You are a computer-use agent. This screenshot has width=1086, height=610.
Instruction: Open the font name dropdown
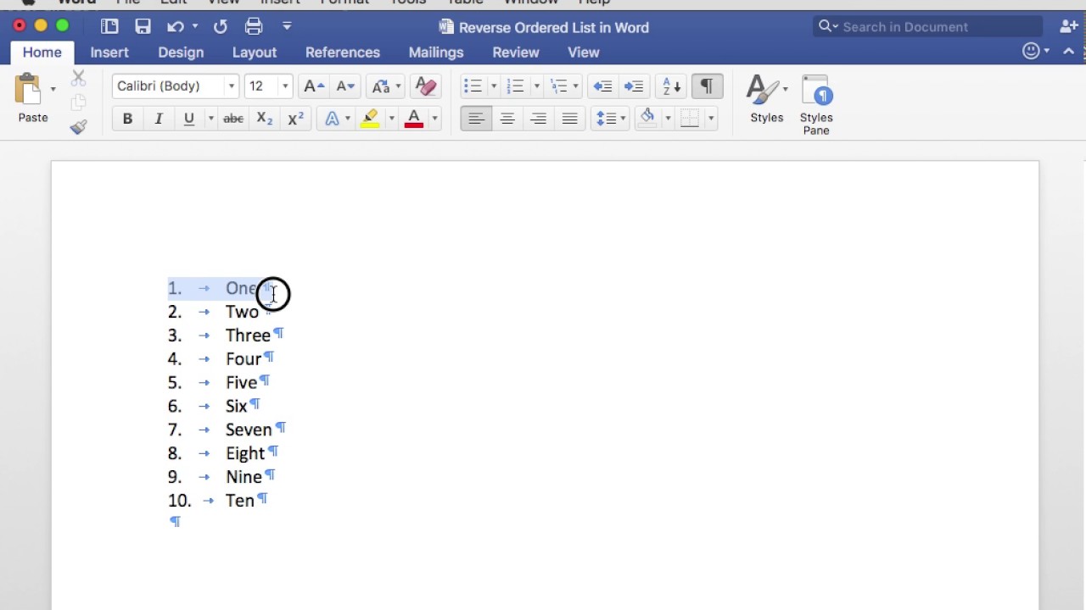pos(231,86)
